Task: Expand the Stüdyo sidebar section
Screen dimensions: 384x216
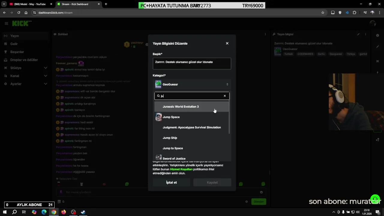Action: point(25,68)
